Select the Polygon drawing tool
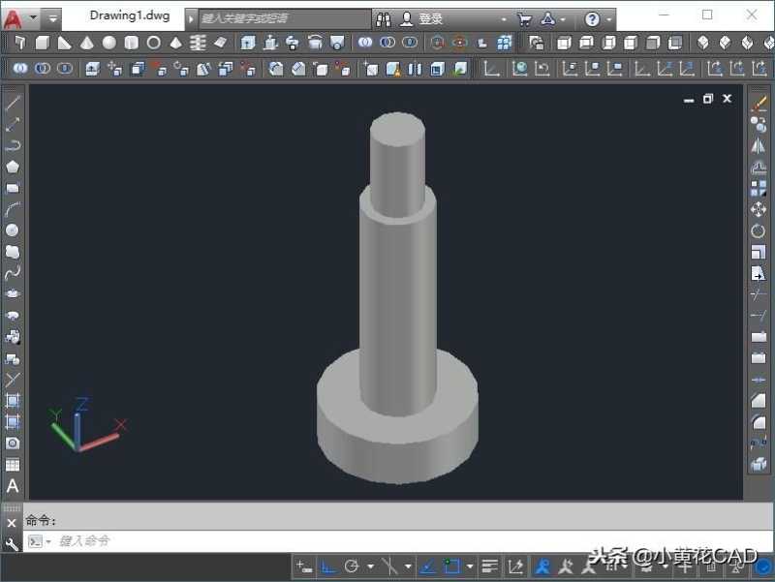The image size is (775, 582). point(11,167)
